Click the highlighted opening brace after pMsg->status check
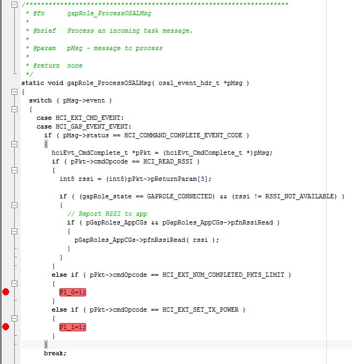This screenshot has height=364, width=352. (46, 144)
